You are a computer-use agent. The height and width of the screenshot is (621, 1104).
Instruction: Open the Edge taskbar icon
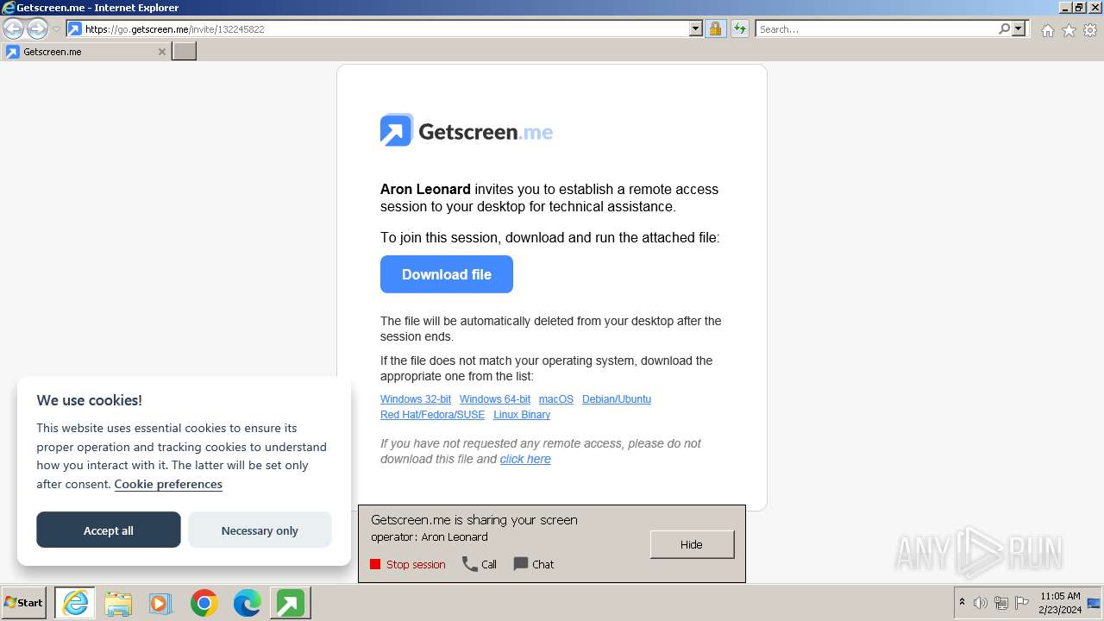tap(247, 603)
